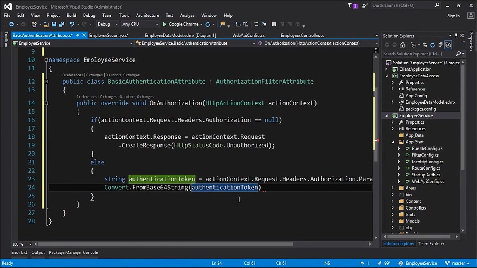Click Collapse All icon in Solution Explorer

point(440,45)
